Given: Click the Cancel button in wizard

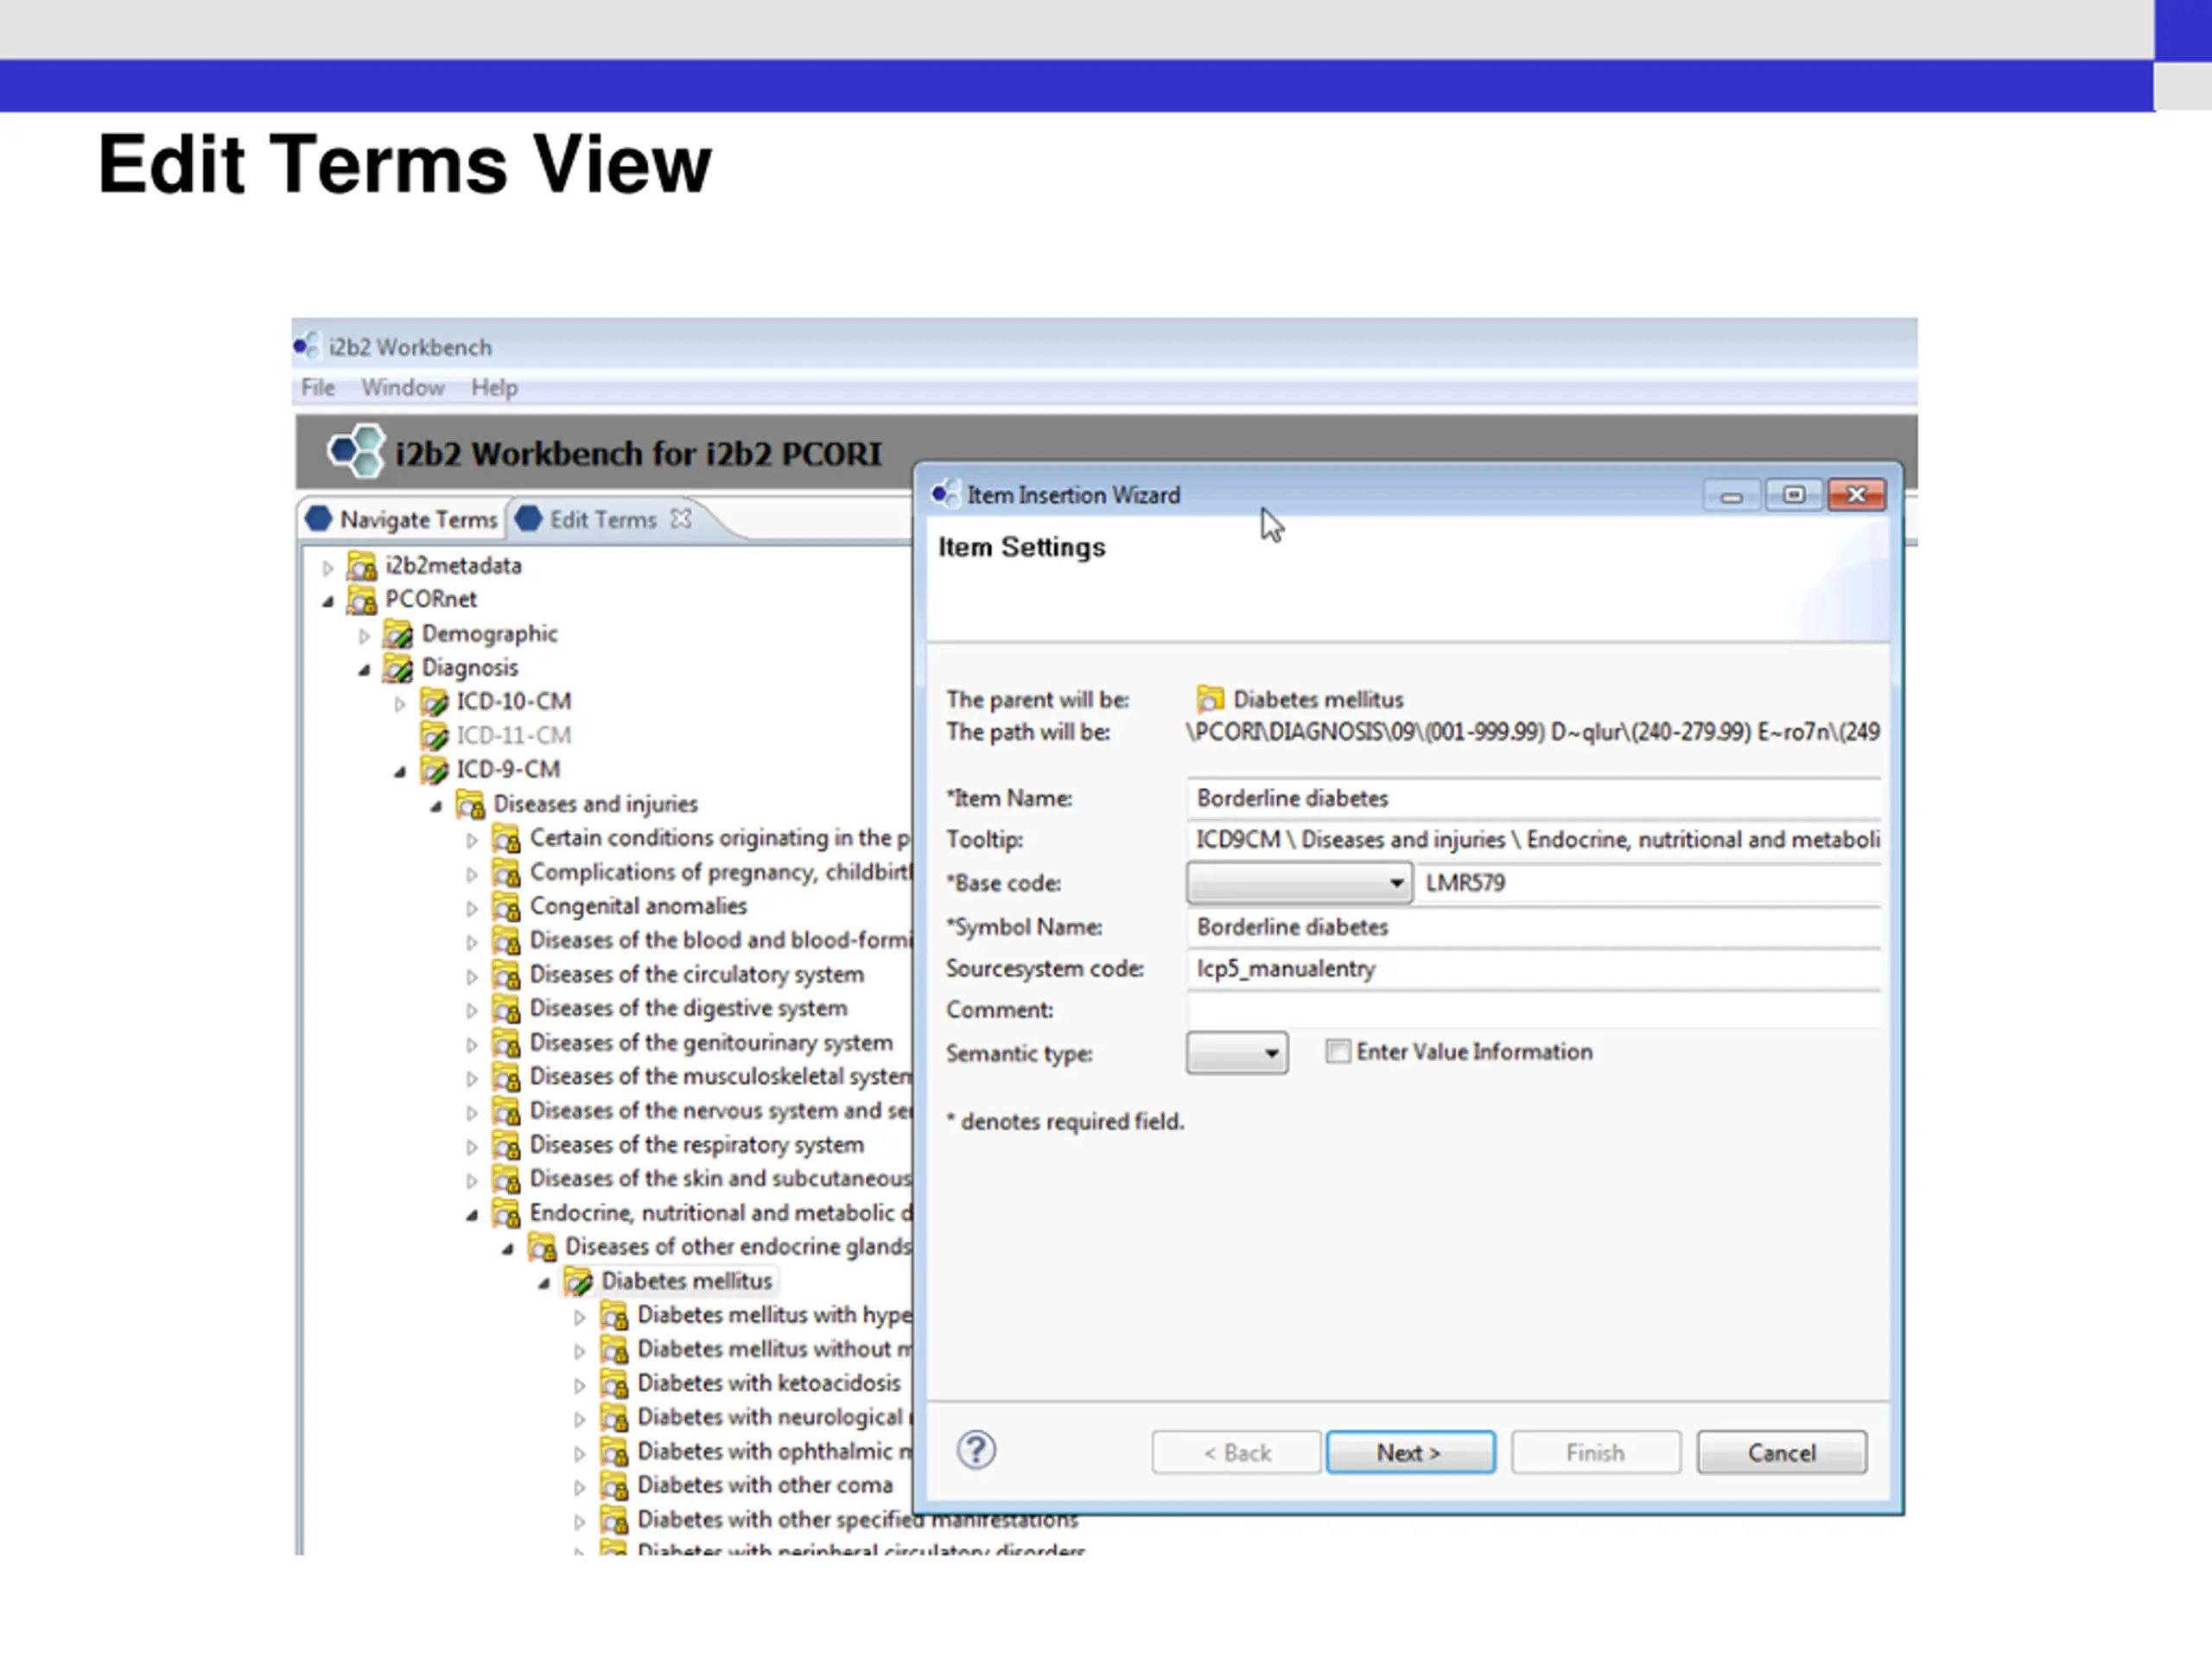Looking at the screenshot, I should click(1781, 1452).
